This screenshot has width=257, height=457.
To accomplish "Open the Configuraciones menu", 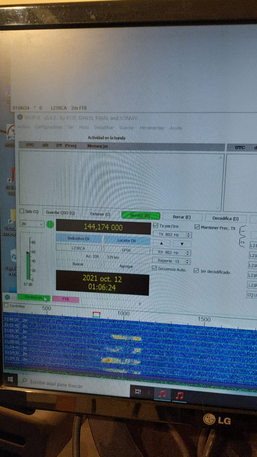I will pos(48,127).
